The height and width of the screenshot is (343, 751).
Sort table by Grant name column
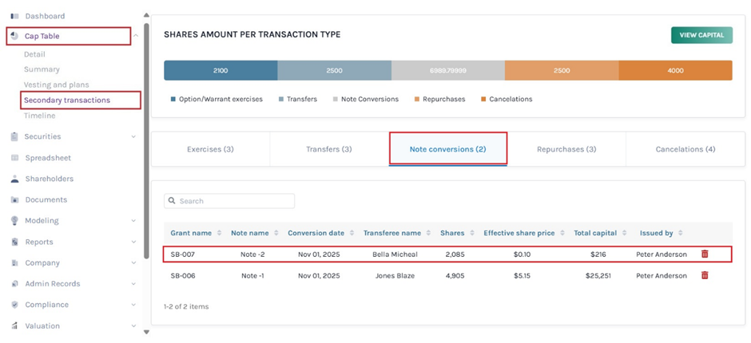click(218, 233)
